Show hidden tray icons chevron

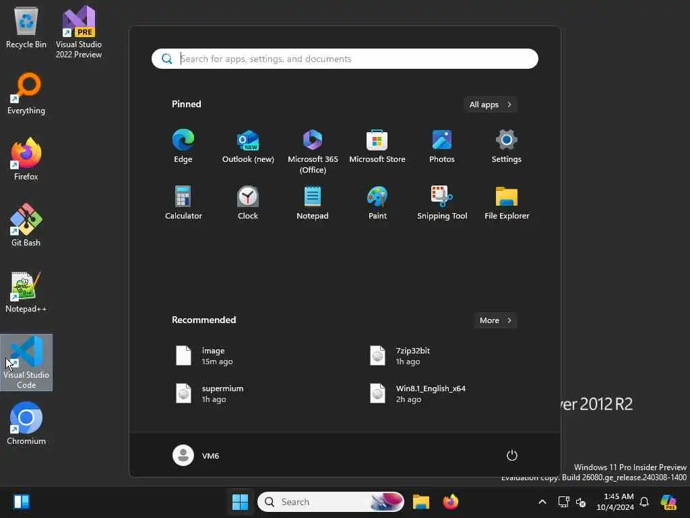(x=542, y=502)
